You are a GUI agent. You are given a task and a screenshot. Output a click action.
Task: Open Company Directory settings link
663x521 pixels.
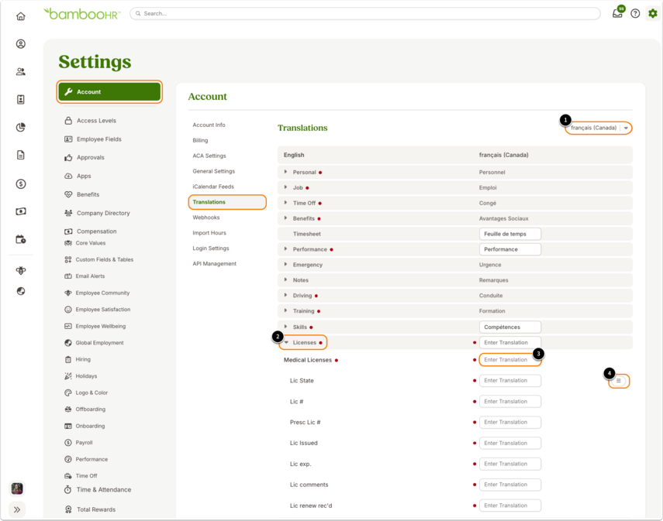click(x=103, y=213)
